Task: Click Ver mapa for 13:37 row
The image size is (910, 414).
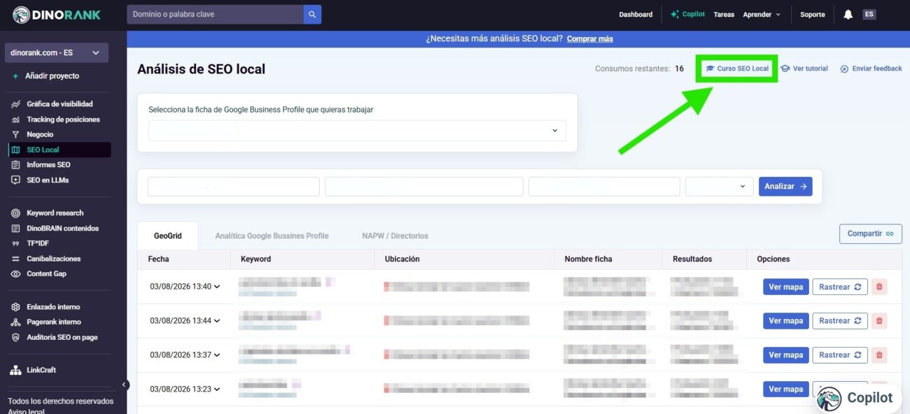Action: click(x=785, y=355)
